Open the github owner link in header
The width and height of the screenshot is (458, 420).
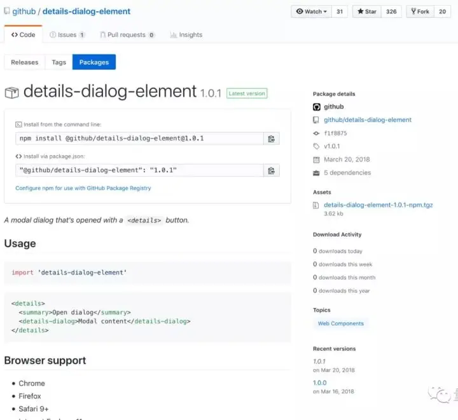click(24, 11)
